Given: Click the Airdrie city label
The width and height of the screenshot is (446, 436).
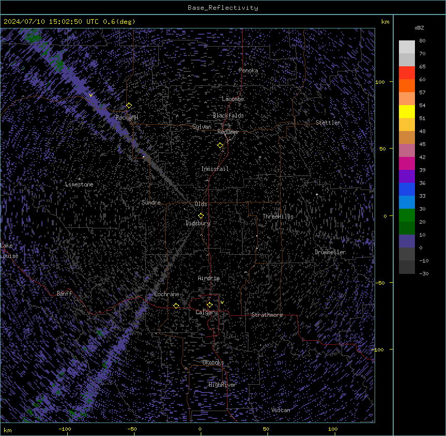Looking at the screenshot, I should point(209,278).
